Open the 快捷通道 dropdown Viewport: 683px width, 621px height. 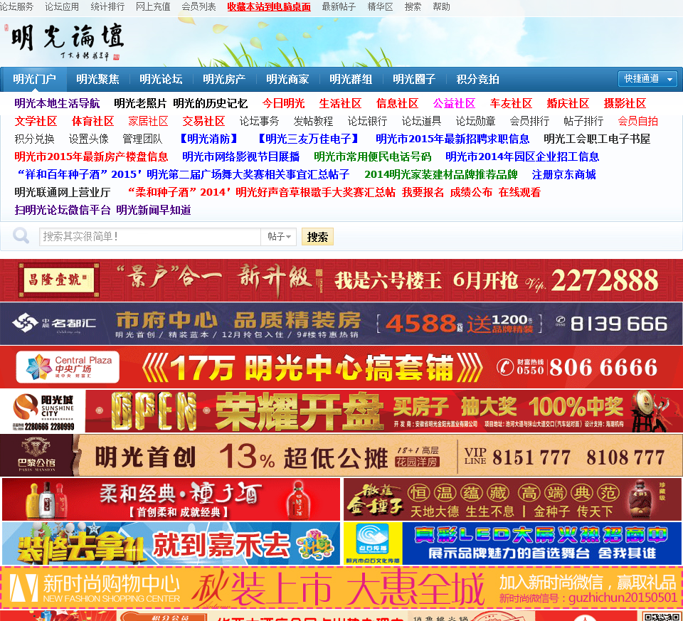coord(647,79)
